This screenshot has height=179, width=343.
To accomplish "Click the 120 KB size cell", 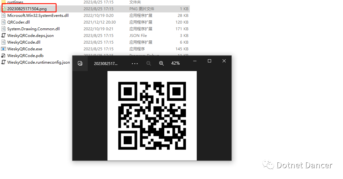I will click(x=182, y=22).
